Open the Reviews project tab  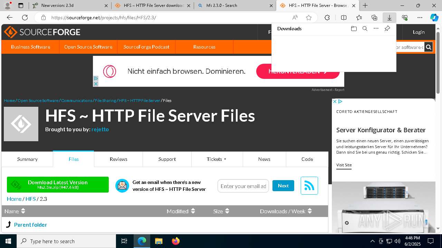(118, 159)
